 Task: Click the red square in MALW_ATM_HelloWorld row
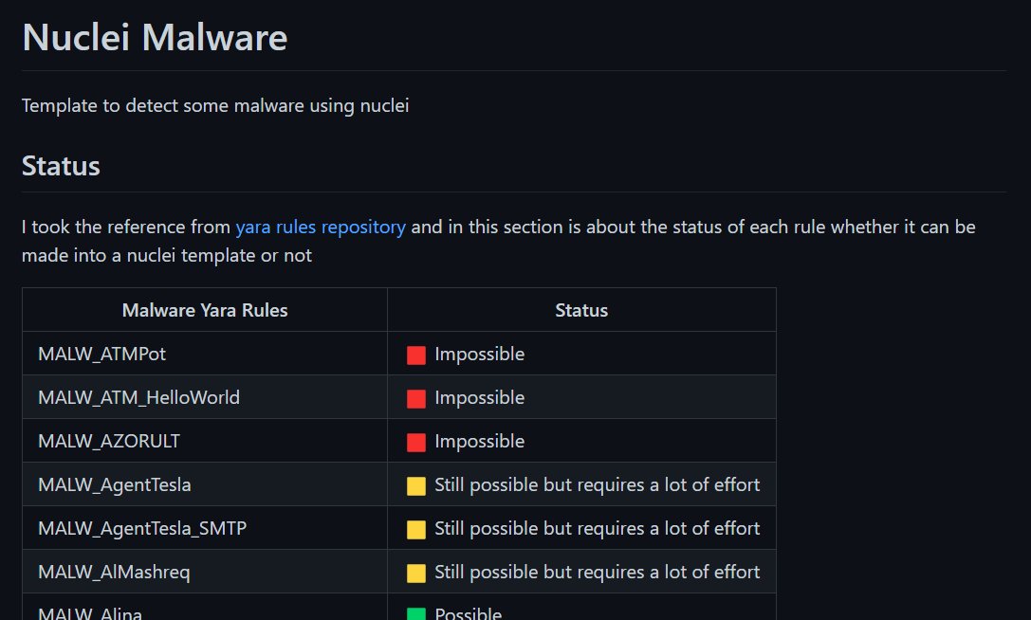(x=416, y=398)
